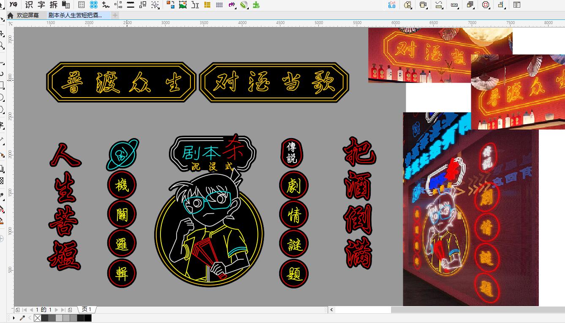This screenshot has height=323, width=565.
Task: Click the plus button to add a new document tab
Action: tap(115, 15)
